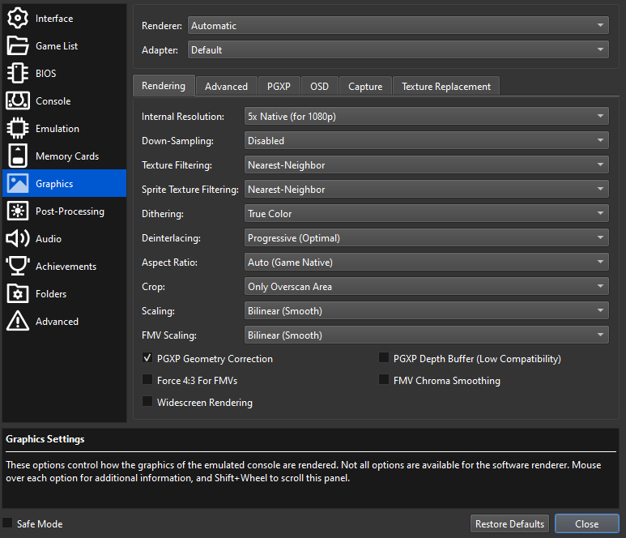Screen dimensions: 626x538
Task: Open the Dithering dropdown
Action: 427,214
